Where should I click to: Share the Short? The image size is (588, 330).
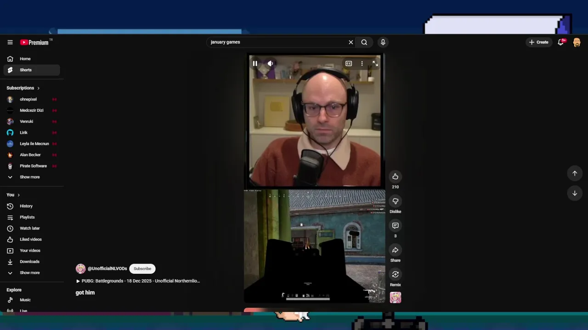tap(395, 250)
